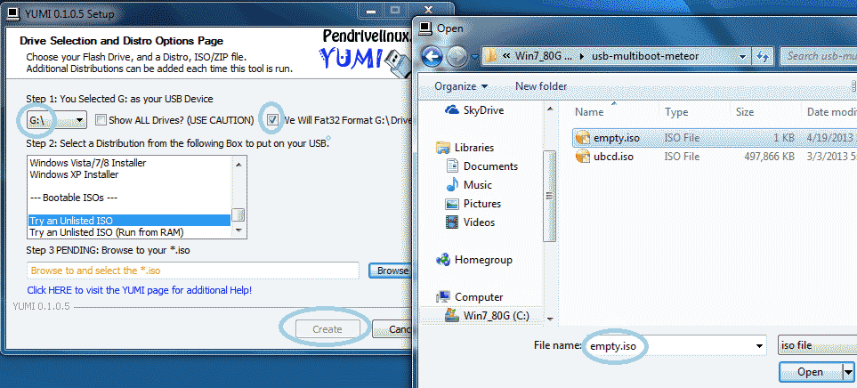Click the greyed Create button
The image size is (857, 388).
click(x=327, y=329)
